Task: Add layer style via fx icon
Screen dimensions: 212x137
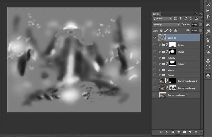Action: tap(167, 132)
